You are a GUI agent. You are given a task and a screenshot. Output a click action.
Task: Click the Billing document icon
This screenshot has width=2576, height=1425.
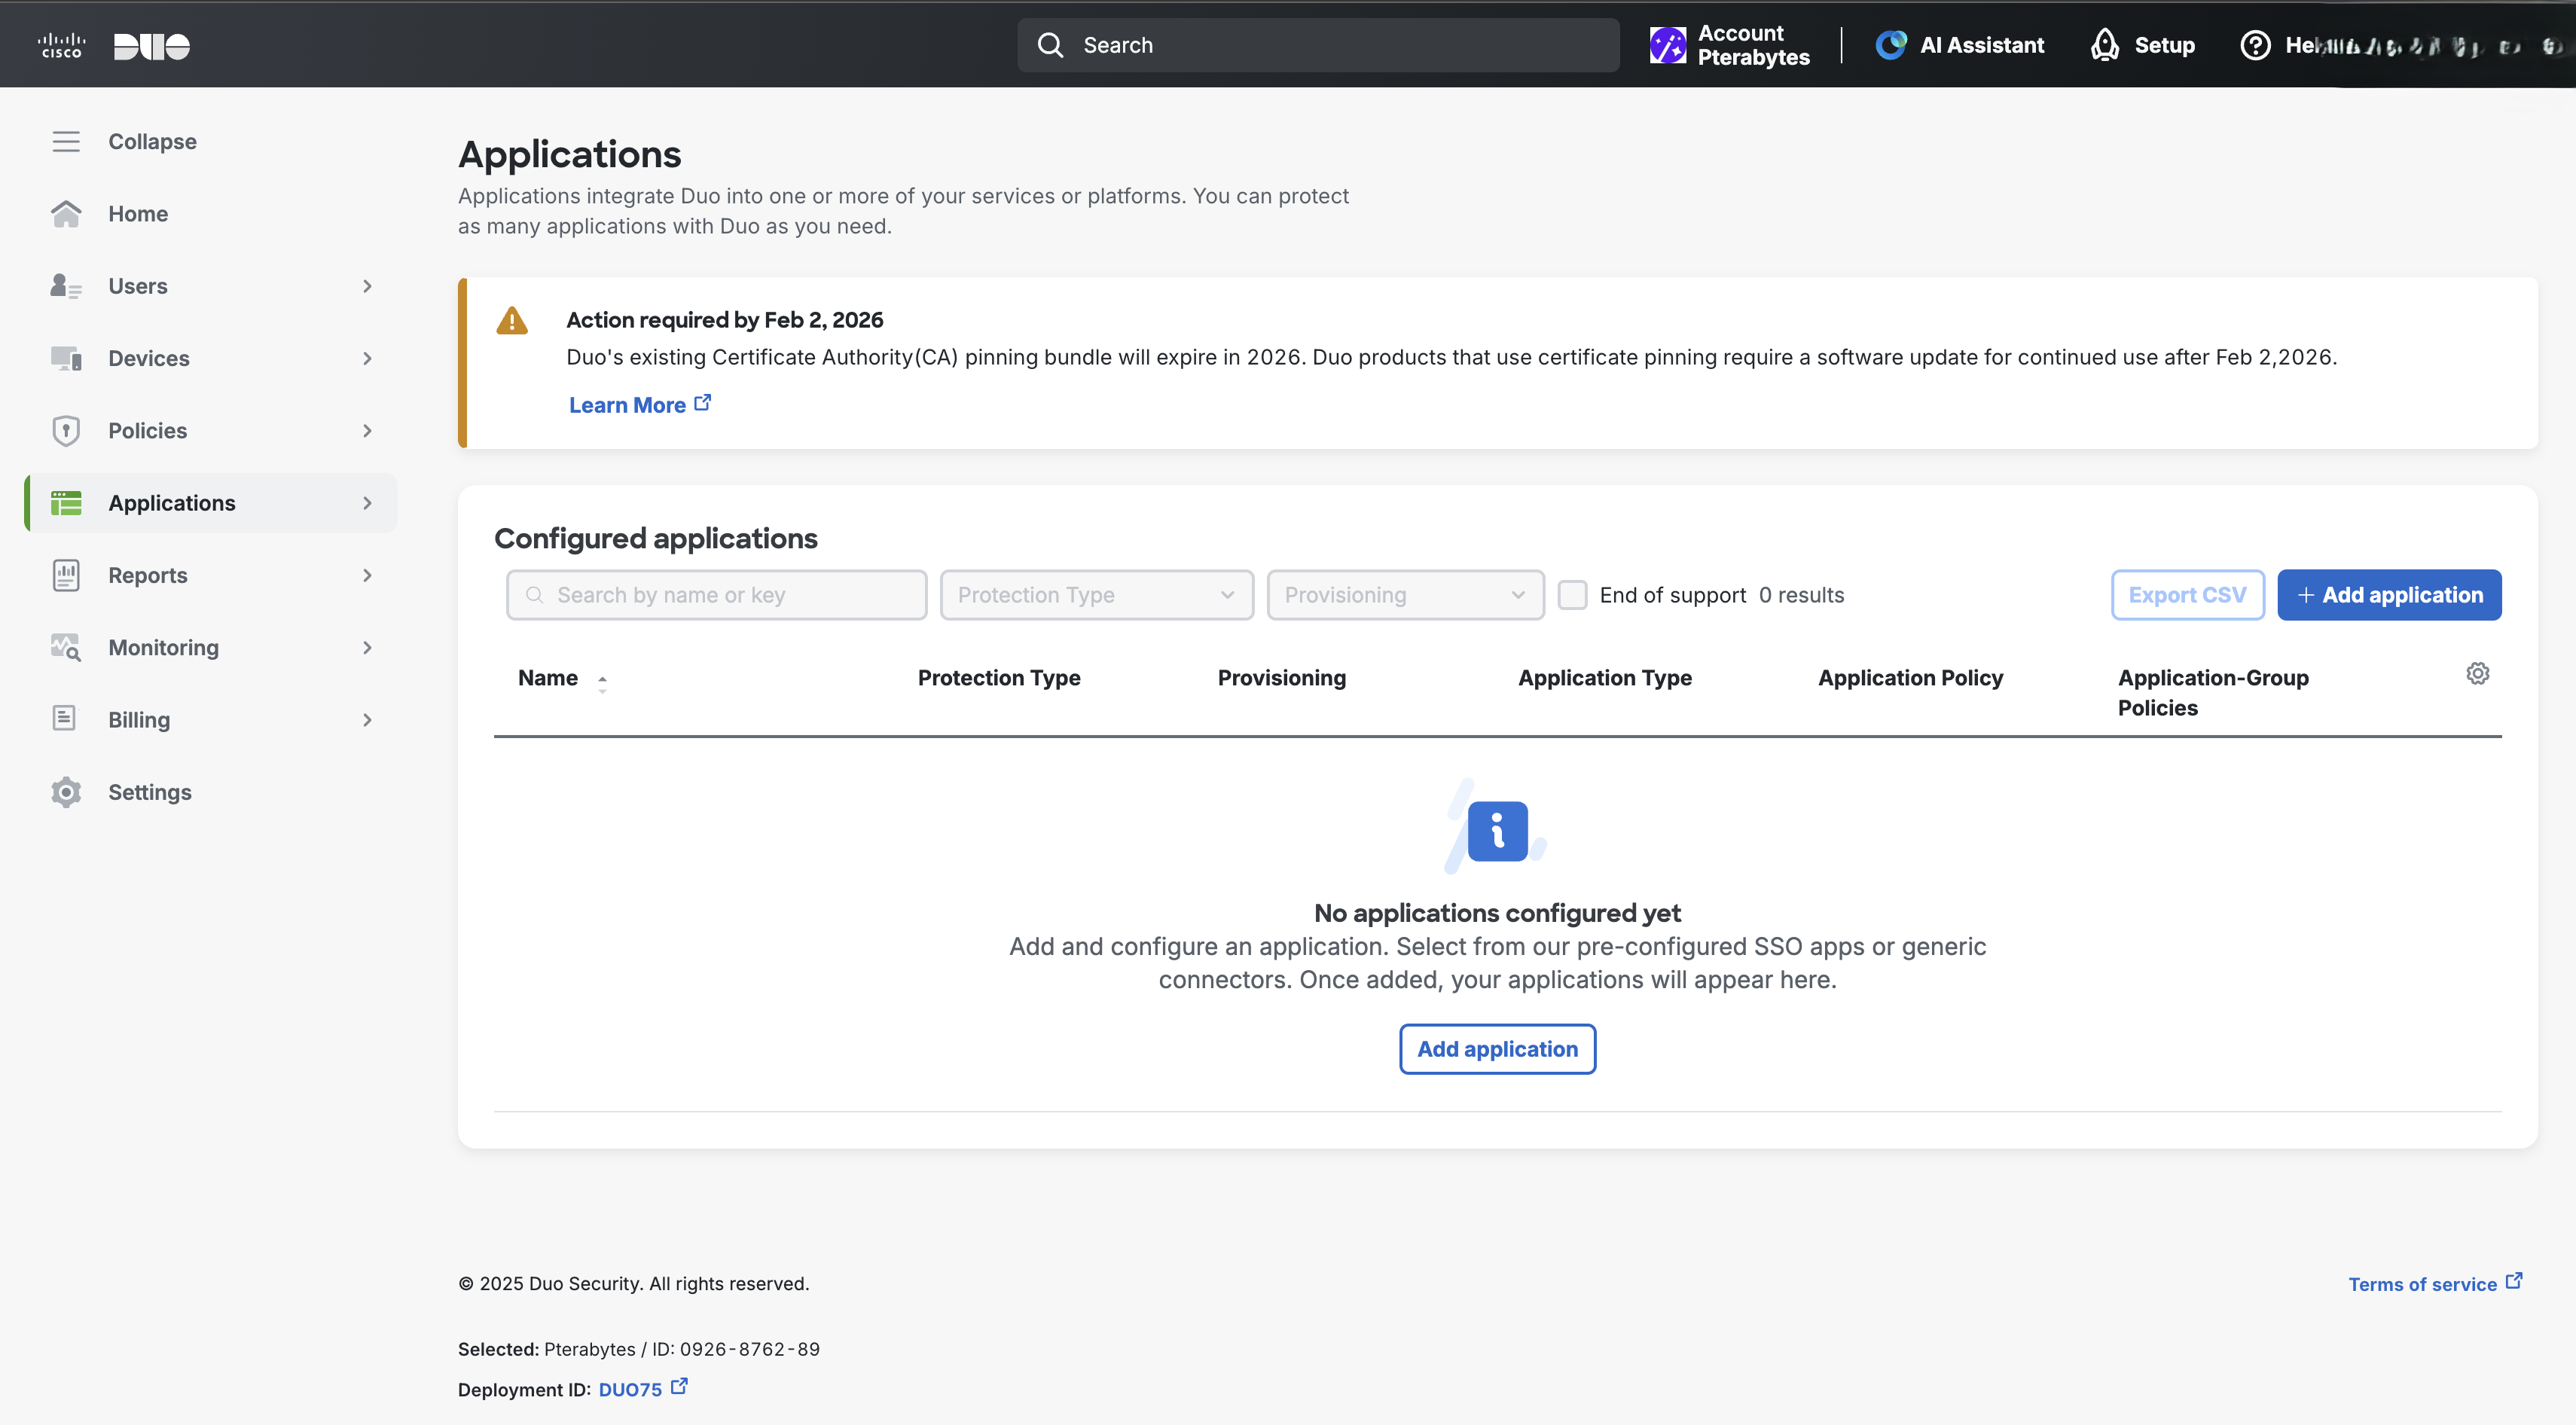tap(64, 719)
